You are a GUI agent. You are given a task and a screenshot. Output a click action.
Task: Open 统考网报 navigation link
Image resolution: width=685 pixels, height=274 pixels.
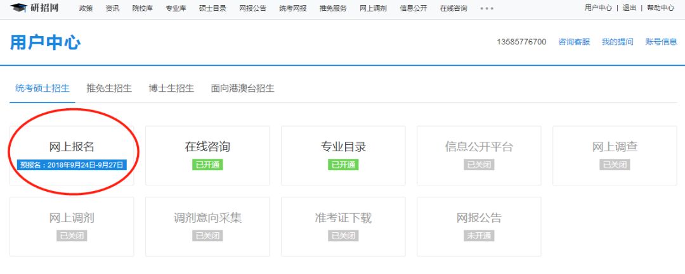tap(292, 8)
